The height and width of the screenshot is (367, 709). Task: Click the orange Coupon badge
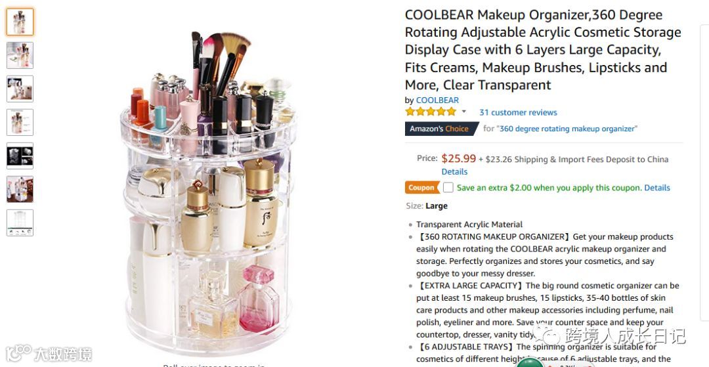point(422,188)
